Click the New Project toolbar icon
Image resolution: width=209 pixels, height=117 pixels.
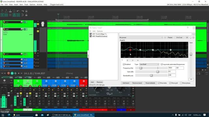click(x=2, y=11)
